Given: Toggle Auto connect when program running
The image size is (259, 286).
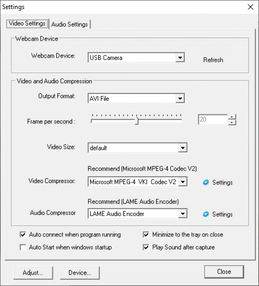Looking at the screenshot, I should tap(23, 235).
